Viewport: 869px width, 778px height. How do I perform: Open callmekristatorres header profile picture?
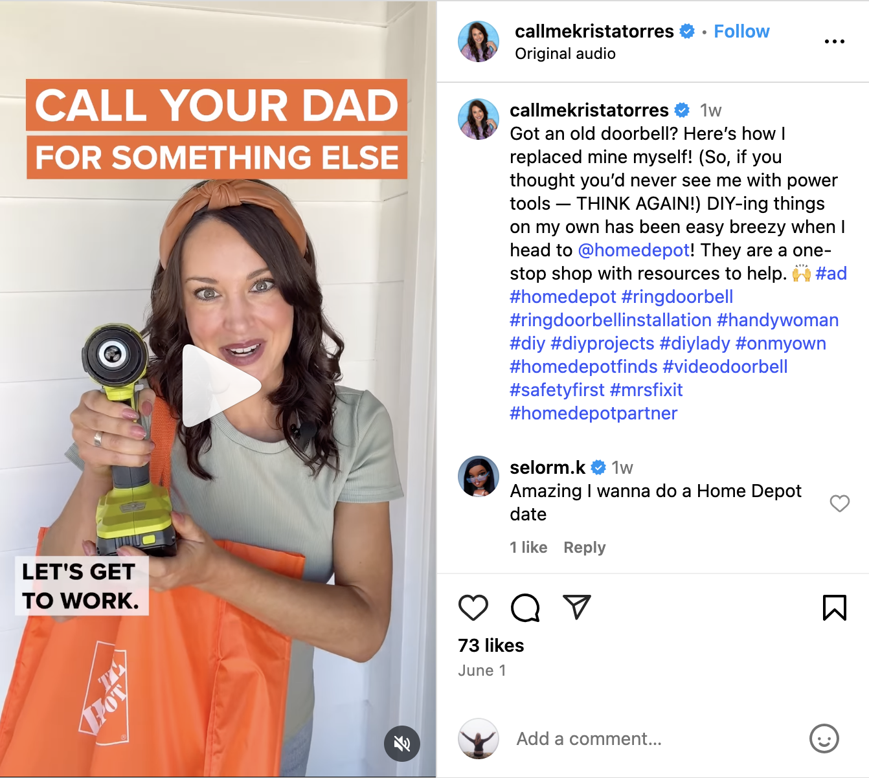pos(479,41)
